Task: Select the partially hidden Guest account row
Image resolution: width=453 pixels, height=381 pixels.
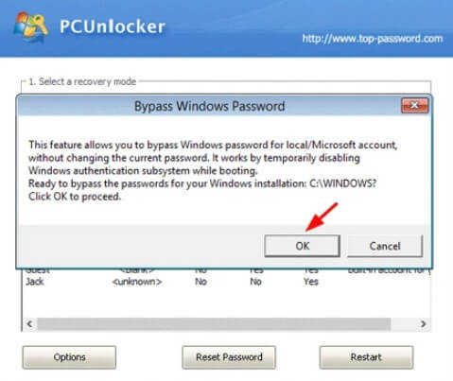Action: coord(226,270)
